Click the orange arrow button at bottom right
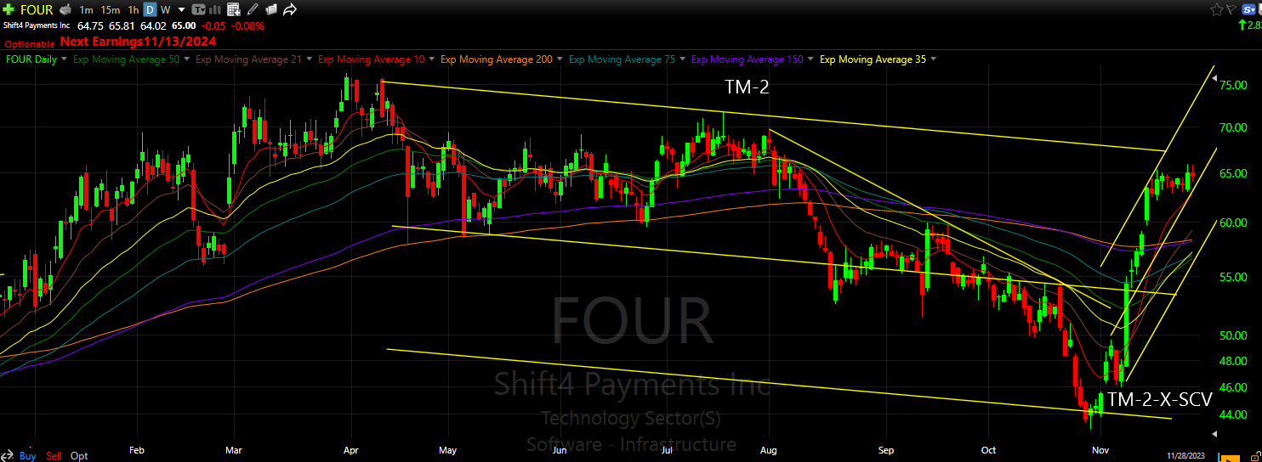 coord(1231,459)
